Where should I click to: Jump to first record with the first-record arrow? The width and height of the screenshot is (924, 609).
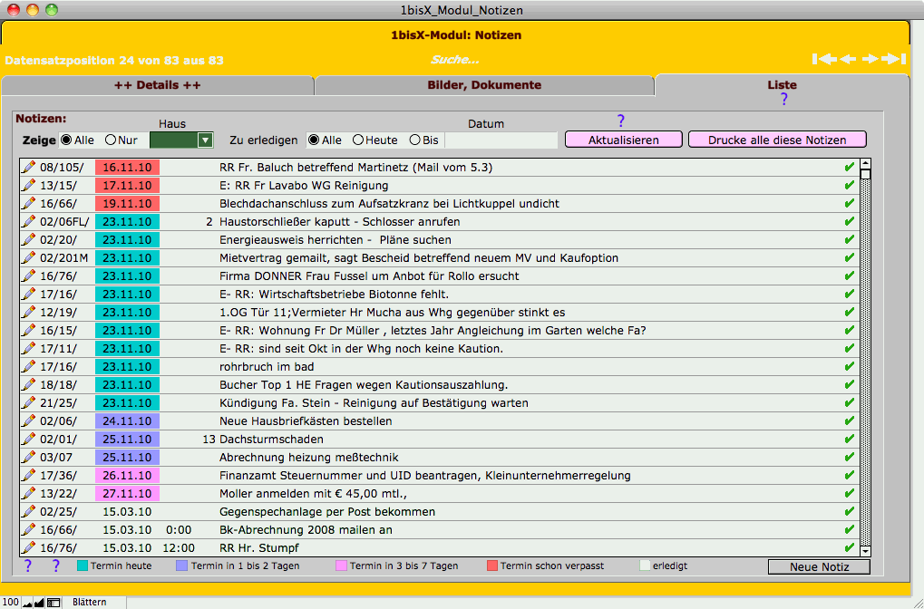pos(824,59)
